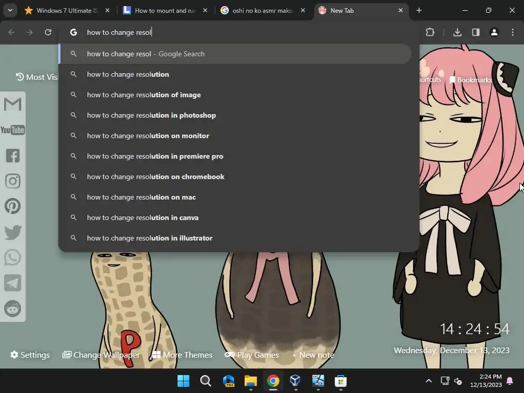Image resolution: width=524 pixels, height=393 pixels.
Task: Open the Instagram sidebar shortcut
Action: point(13,181)
